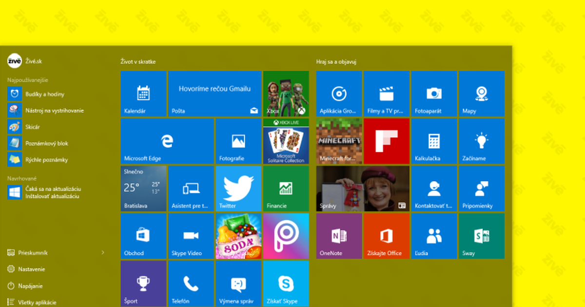Click the Získajte Office tile
585x307 pixels.
coord(386,236)
